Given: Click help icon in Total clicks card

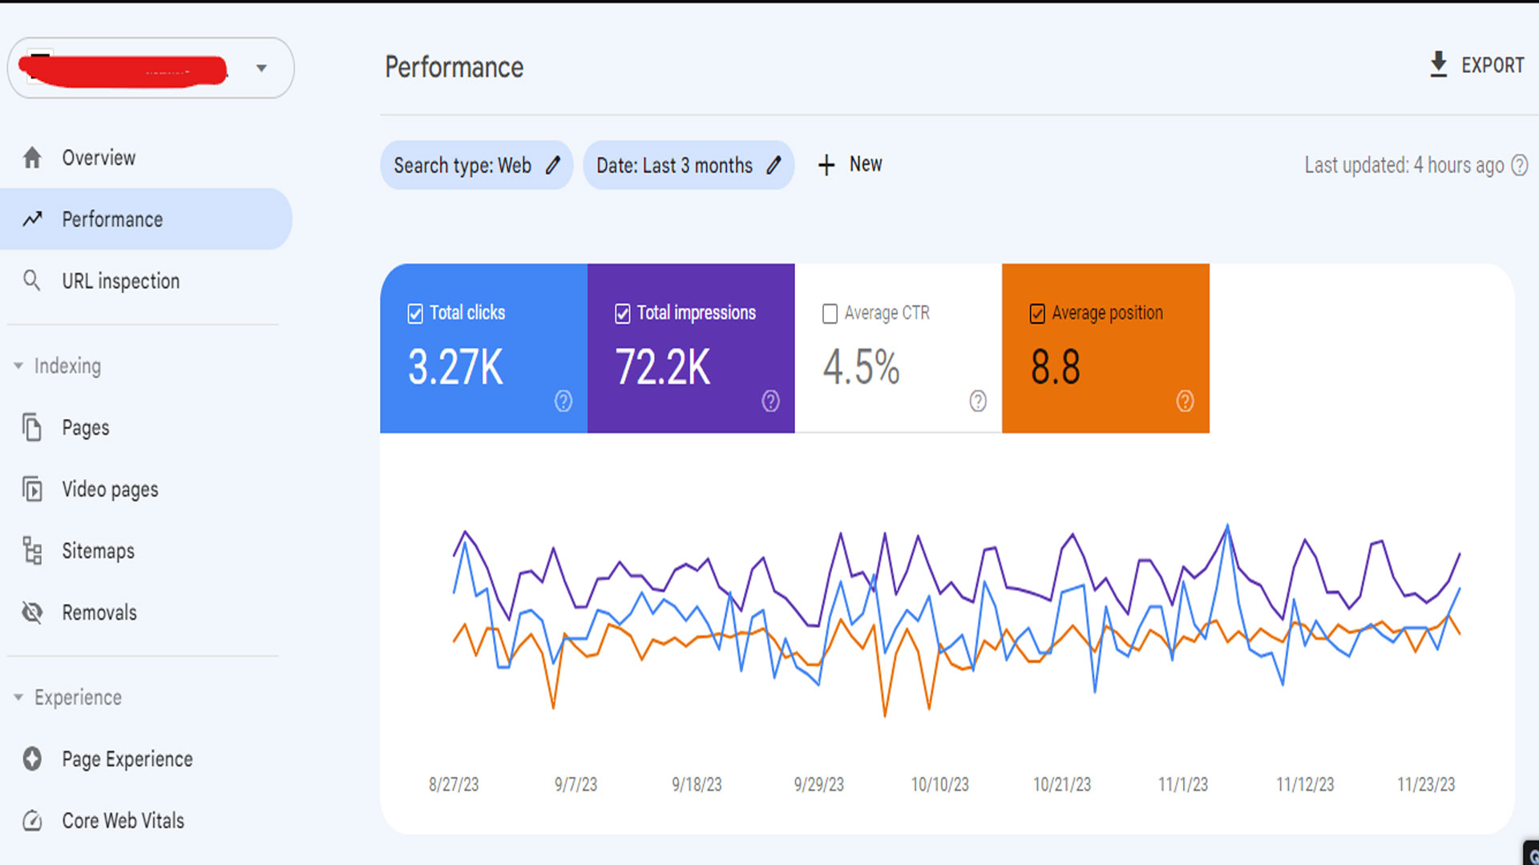Looking at the screenshot, I should click(x=563, y=400).
